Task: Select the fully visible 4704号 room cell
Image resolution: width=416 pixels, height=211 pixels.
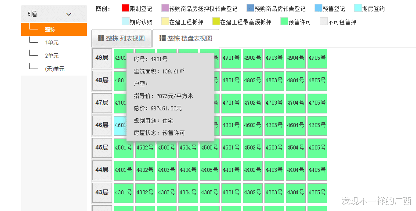Action: coord(296,103)
